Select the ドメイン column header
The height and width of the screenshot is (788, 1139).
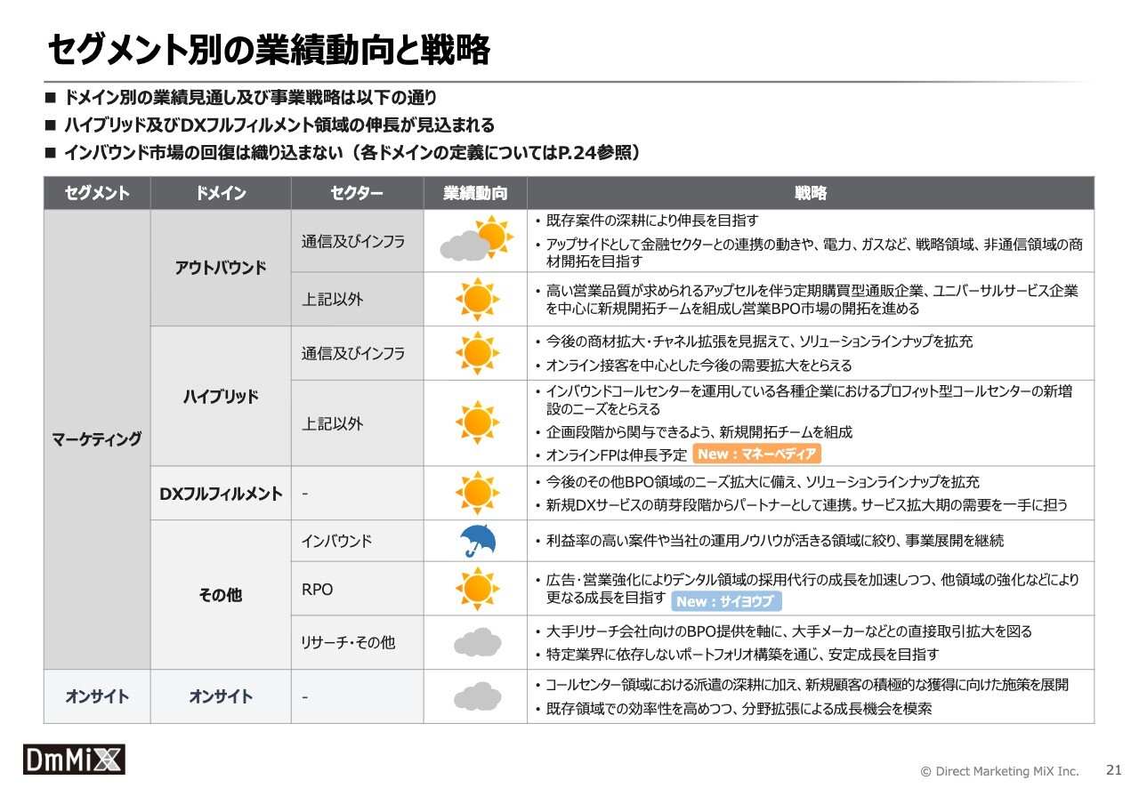tap(221, 193)
